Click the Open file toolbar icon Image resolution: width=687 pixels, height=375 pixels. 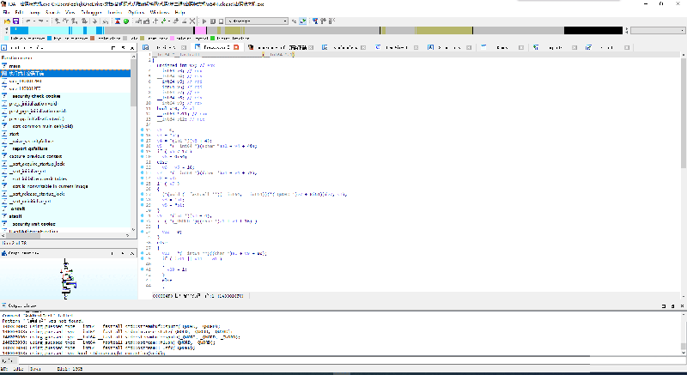point(6,21)
